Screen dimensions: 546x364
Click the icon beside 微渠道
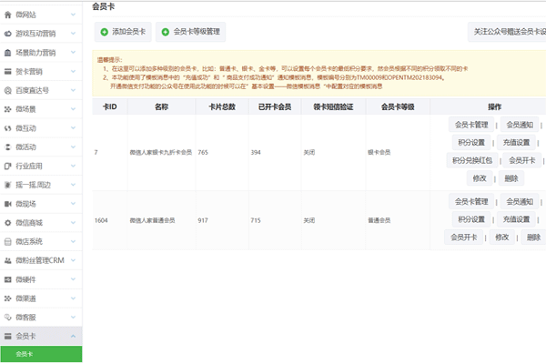click(7, 298)
